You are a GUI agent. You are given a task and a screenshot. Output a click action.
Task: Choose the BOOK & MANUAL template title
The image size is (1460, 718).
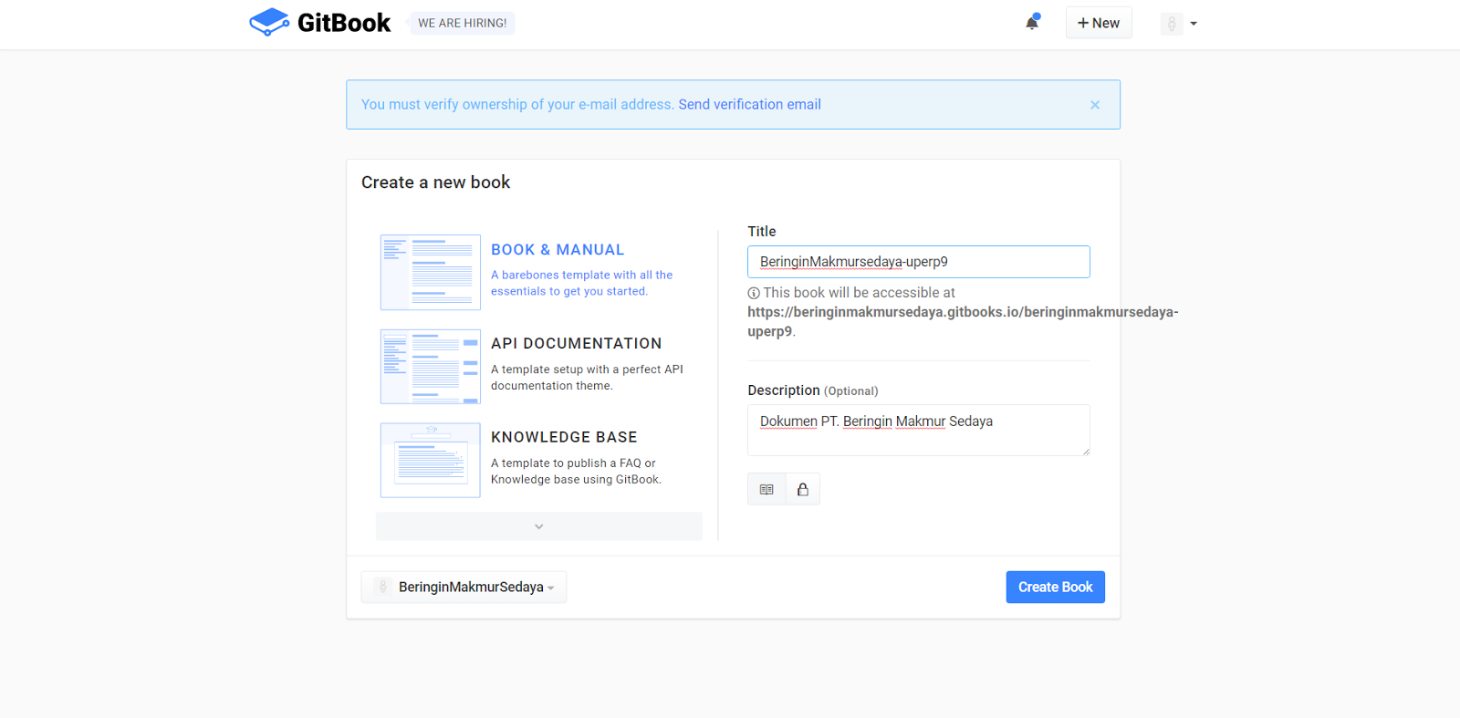point(558,249)
